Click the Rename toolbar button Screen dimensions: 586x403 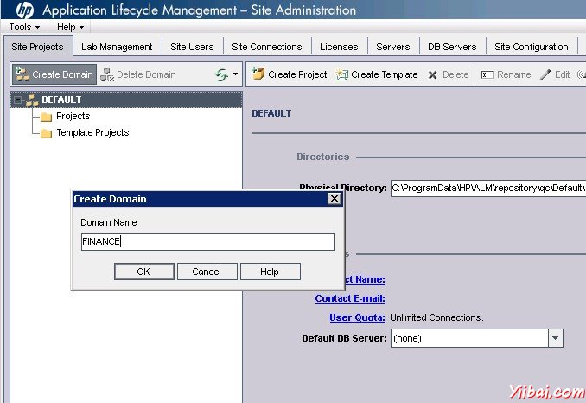tap(506, 74)
